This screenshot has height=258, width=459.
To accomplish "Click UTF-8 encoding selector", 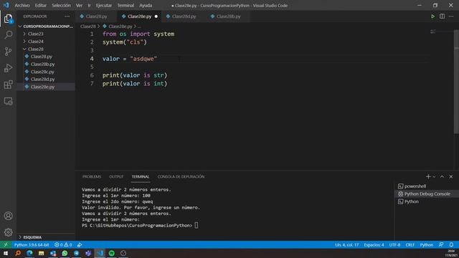I will (394, 245).
